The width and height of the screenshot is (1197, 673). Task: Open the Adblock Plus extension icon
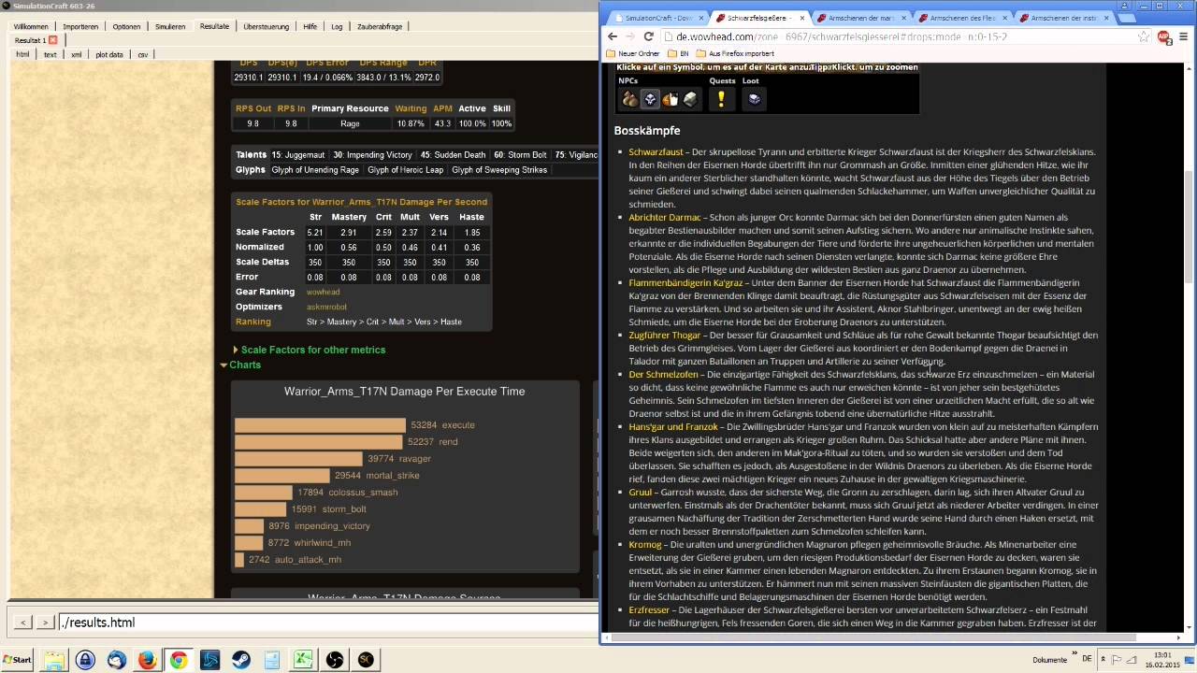point(1164,36)
